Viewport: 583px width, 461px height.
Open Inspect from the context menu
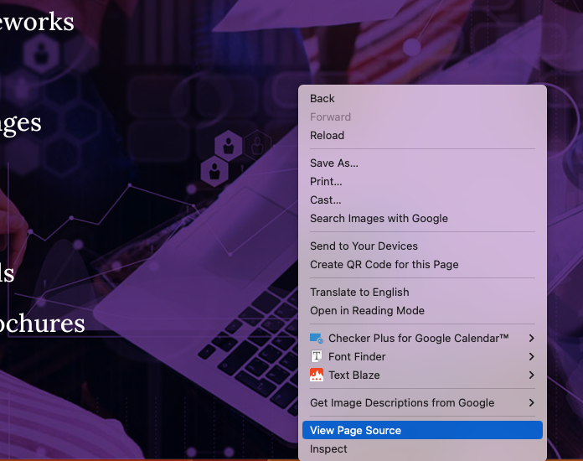[328, 449]
